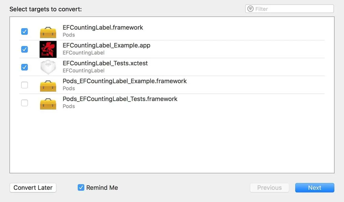
Task: Uncheck the EFCountingLabel.framework target checkbox
Action: [x=24, y=32]
